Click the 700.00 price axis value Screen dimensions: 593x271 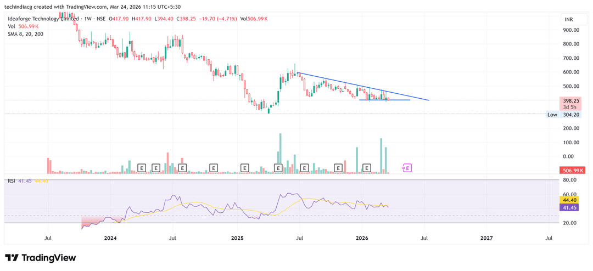click(x=572, y=58)
